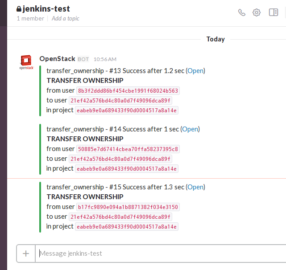286x270 pixels.
Task: Click the Today date divider
Action: [x=216, y=39]
